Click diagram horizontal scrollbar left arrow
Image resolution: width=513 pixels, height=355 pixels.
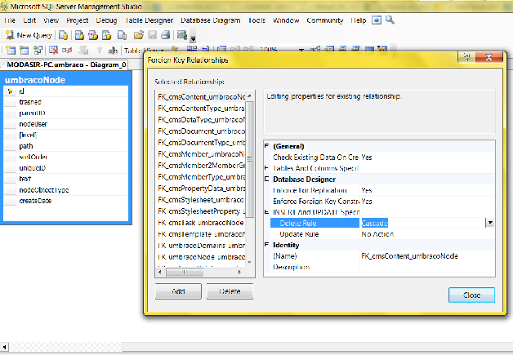pos(5,347)
